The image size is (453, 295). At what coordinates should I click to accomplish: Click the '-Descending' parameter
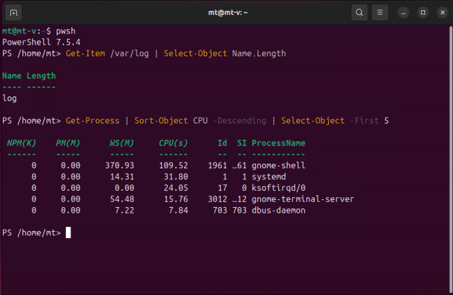coord(239,121)
